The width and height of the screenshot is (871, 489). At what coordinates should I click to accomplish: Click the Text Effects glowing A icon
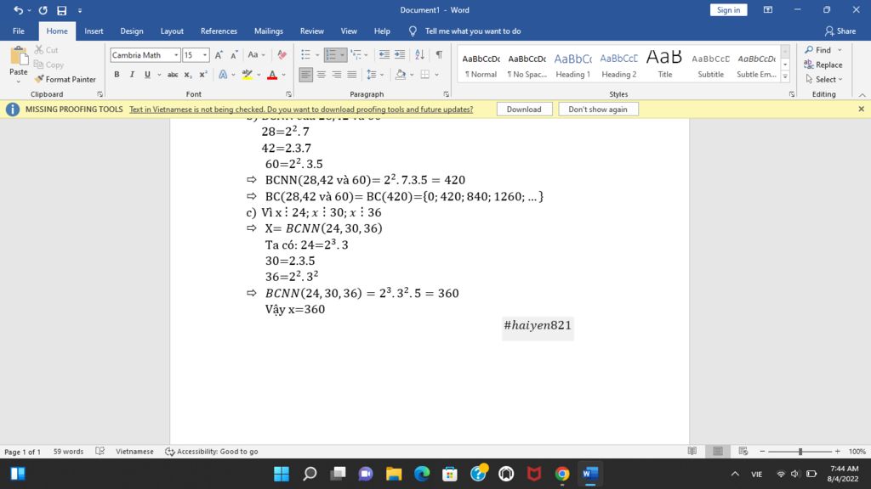(223, 75)
